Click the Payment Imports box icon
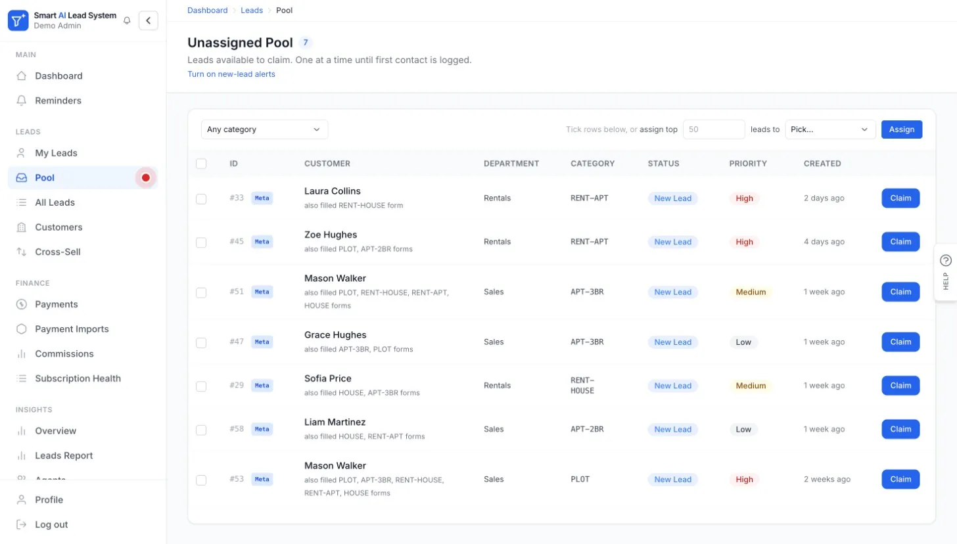Viewport: 957px width, 544px height. pyautogui.click(x=22, y=329)
